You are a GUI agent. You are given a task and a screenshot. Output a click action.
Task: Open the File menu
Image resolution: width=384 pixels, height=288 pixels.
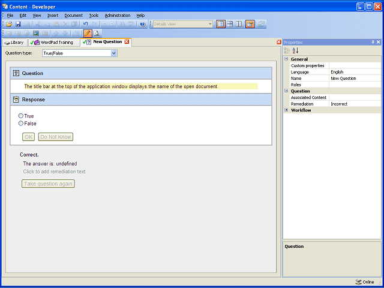pos(10,15)
